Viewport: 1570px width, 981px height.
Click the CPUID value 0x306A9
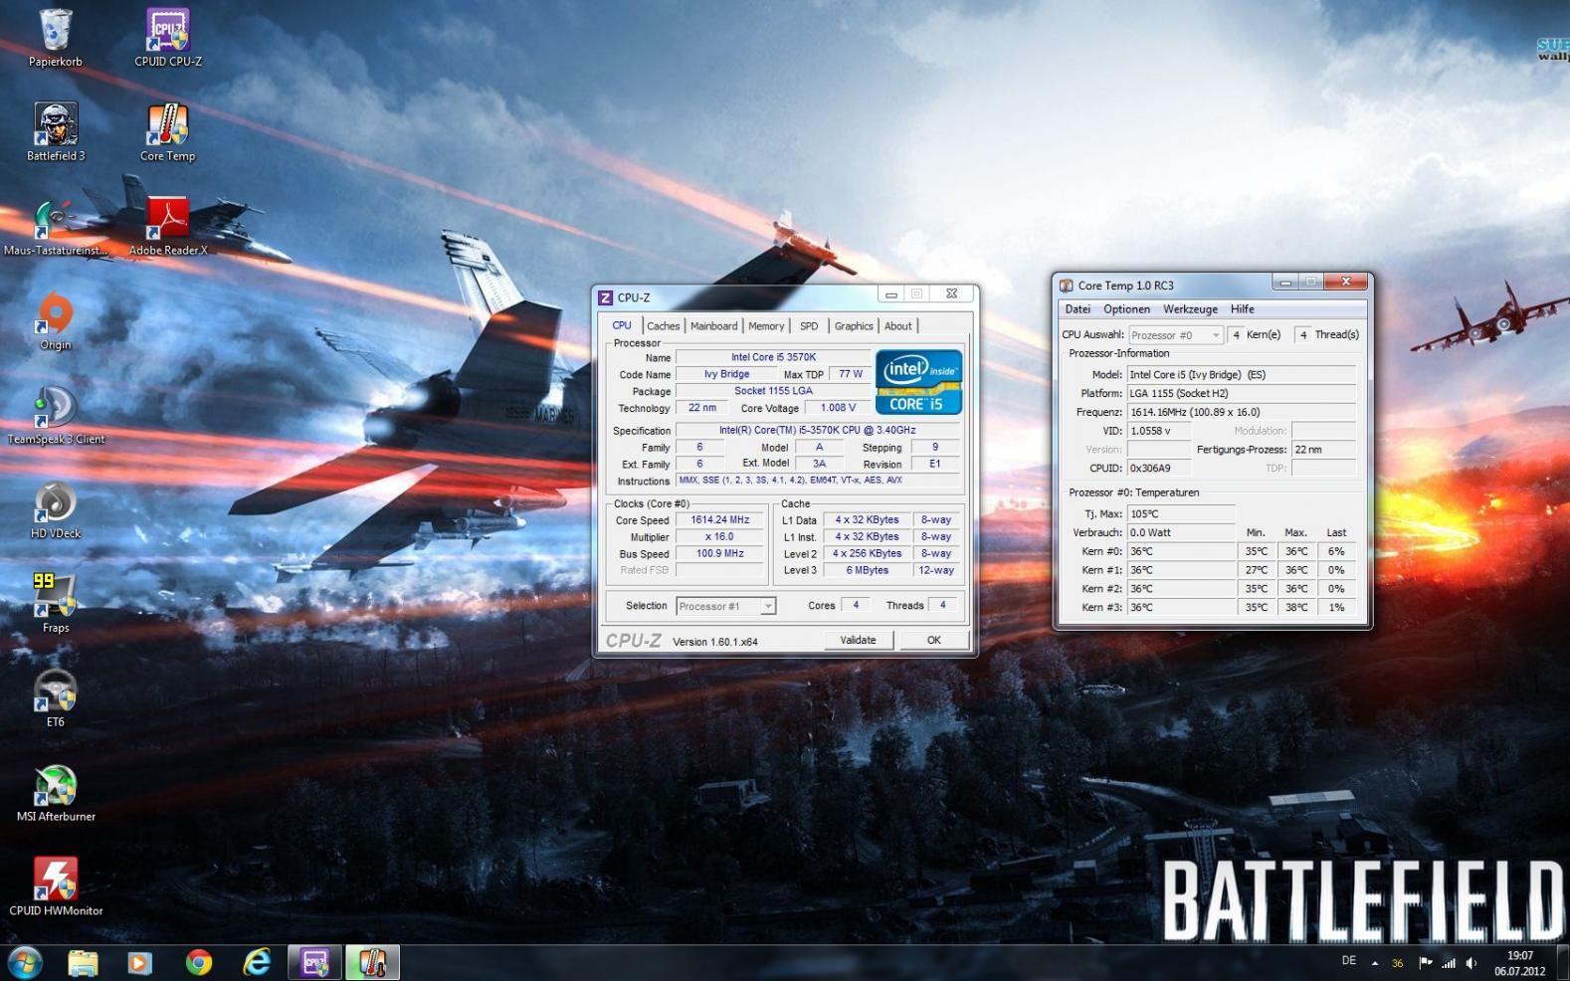click(1158, 469)
